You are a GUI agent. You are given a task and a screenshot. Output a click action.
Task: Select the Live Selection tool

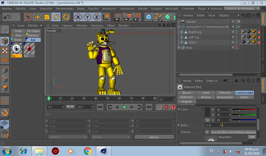[28, 17]
